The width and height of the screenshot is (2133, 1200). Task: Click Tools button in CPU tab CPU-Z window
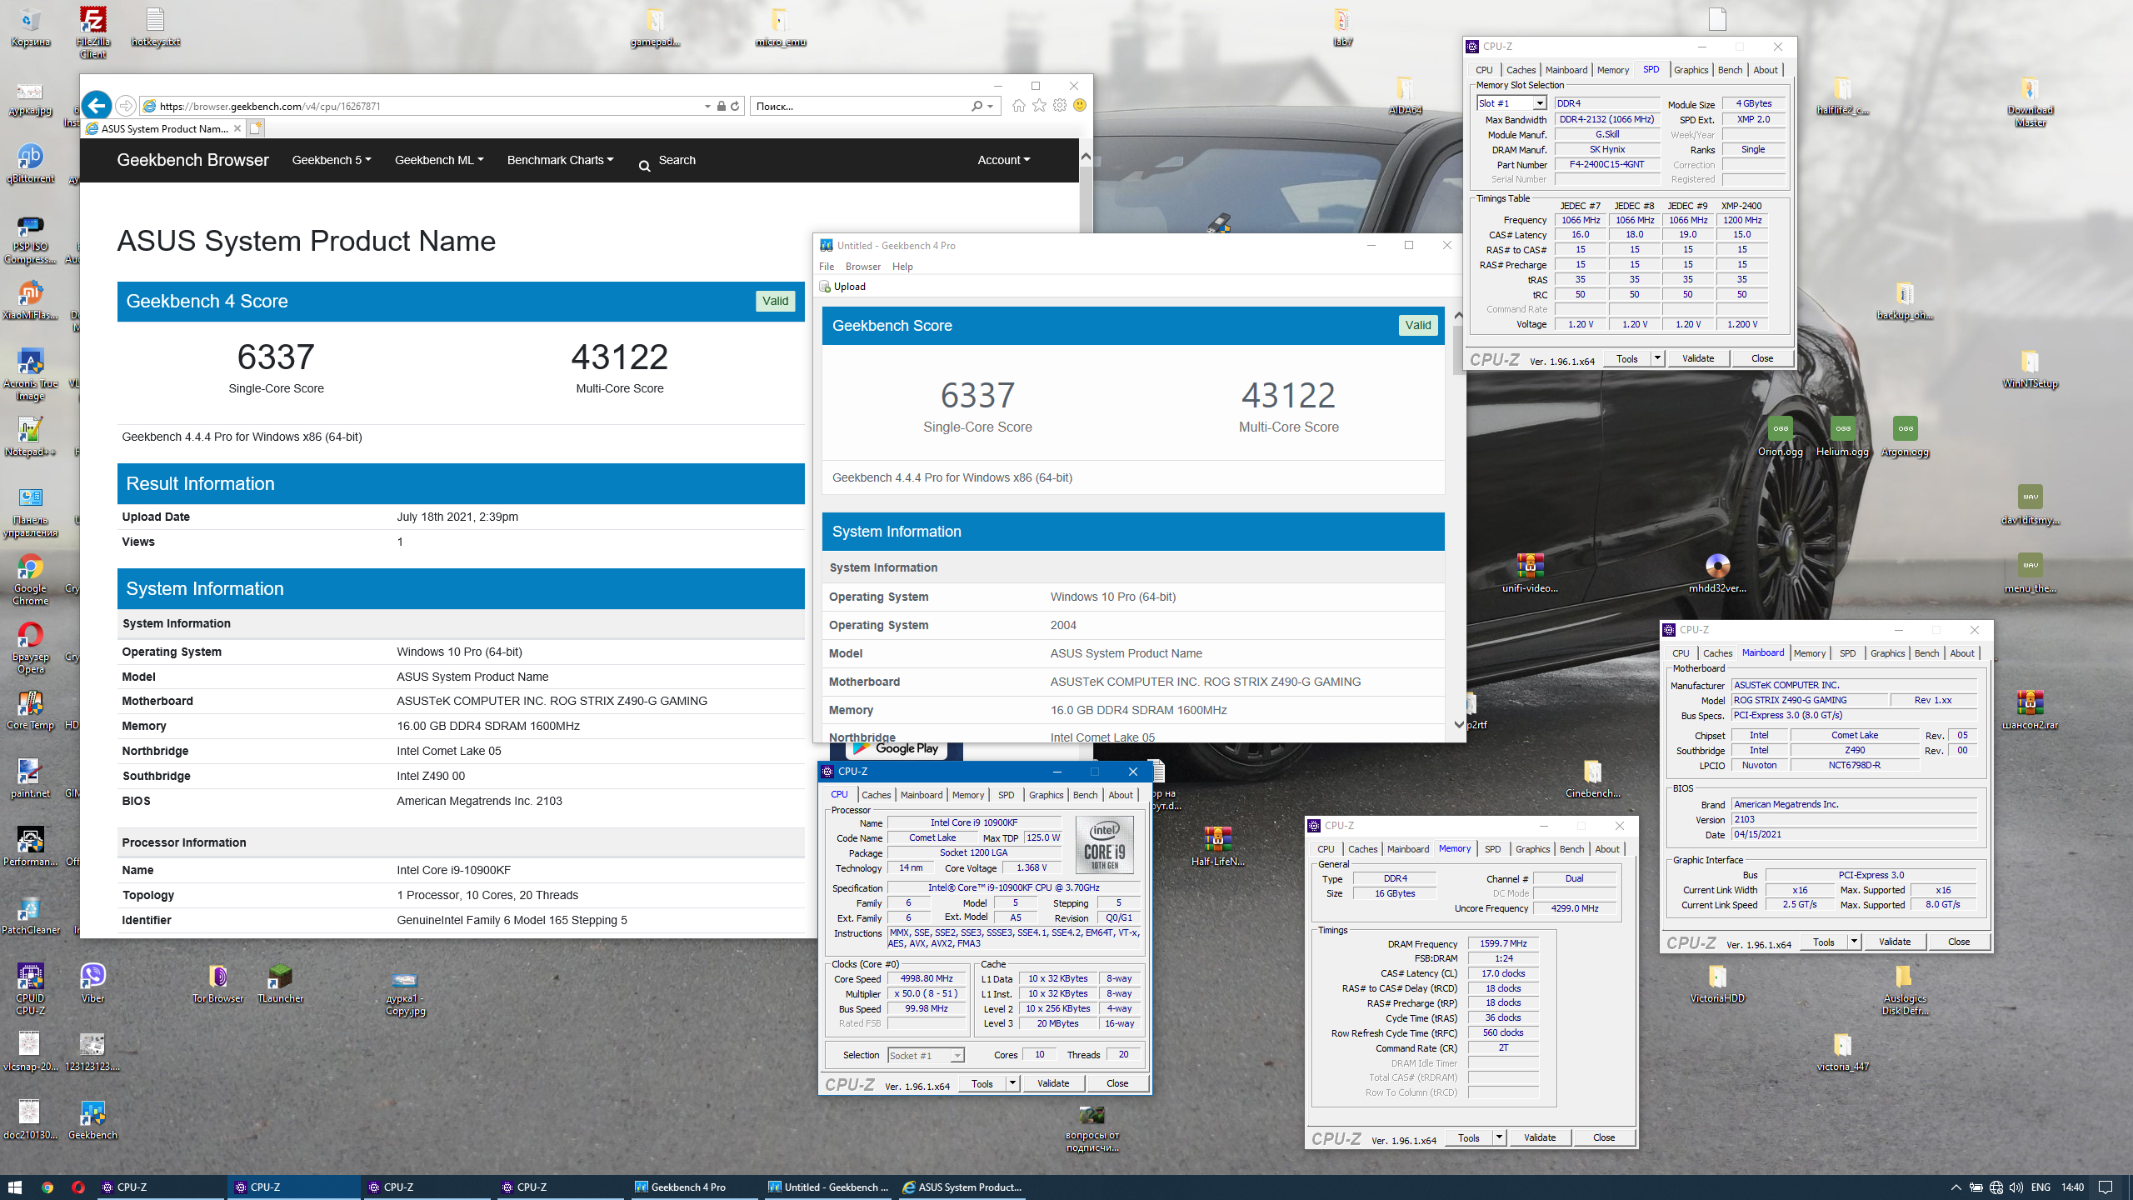[x=982, y=1083]
